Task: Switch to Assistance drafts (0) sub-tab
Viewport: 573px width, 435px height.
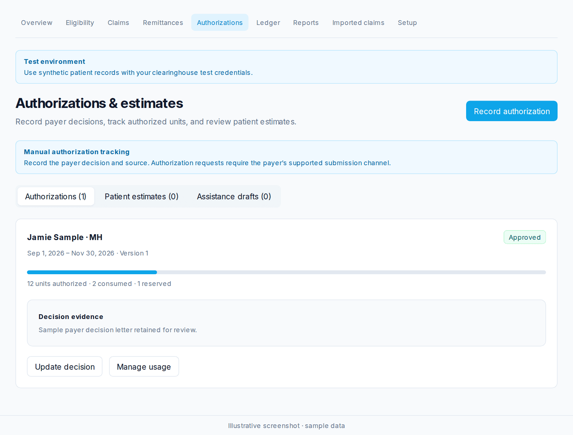Action: (x=234, y=196)
